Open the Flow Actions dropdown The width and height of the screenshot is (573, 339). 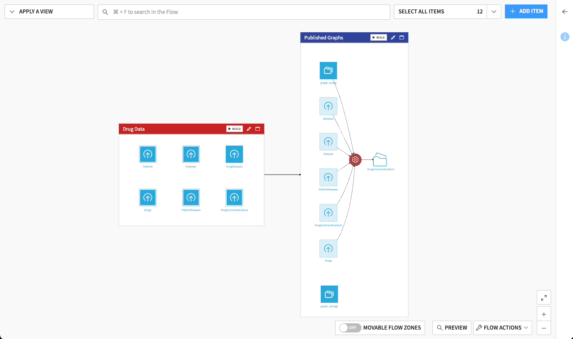pos(502,327)
